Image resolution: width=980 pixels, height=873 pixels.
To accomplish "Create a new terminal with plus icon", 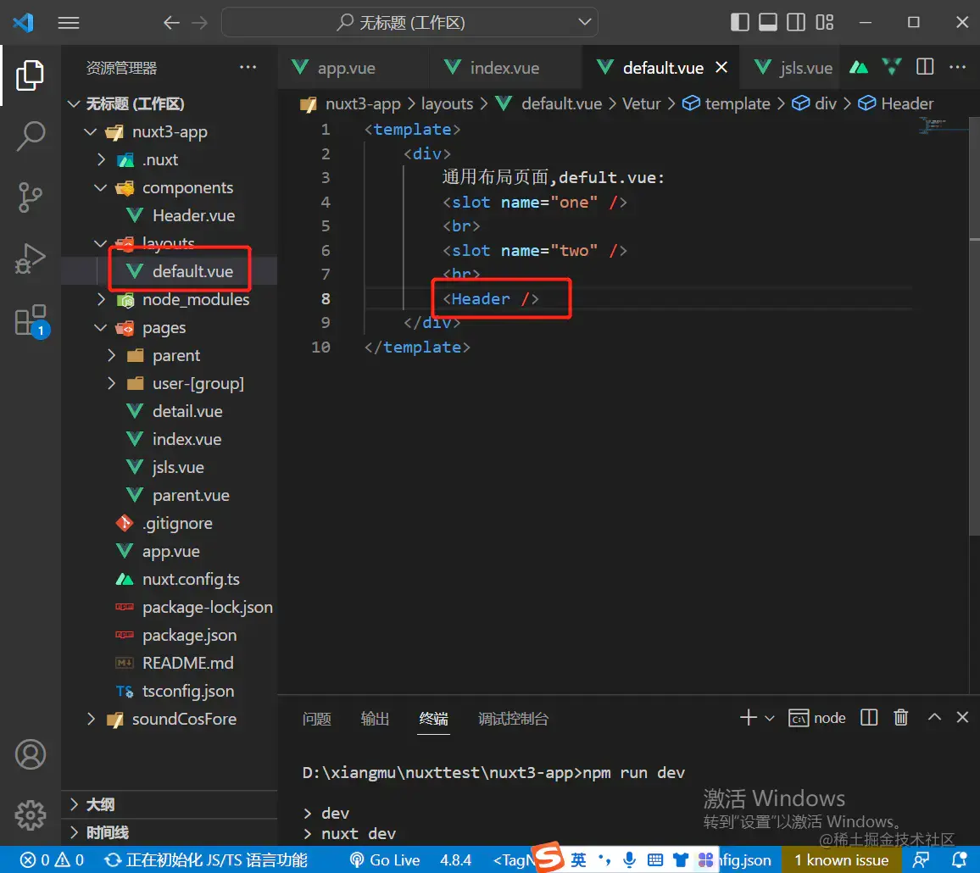I will pos(748,717).
